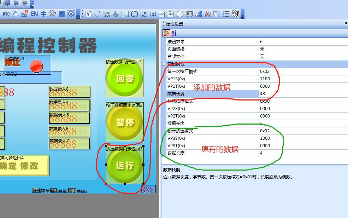Open the component toolbar overflow dropdown
The image size is (348, 218).
click(x=242, y=16)
